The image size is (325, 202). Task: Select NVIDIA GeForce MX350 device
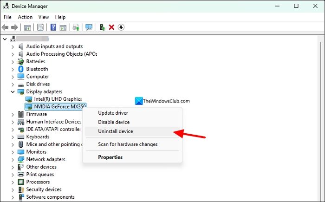click(55, 107)
